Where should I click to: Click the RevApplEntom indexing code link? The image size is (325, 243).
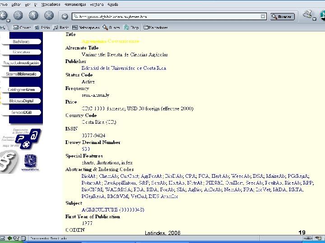point(120,183)
